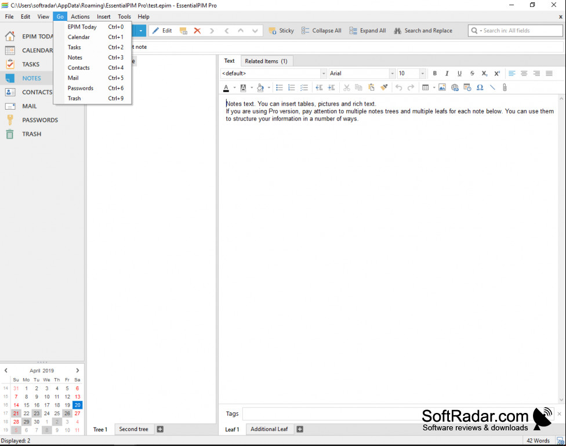566x446 pixels.
Task: Insert a bulleted list
Action: click(279, 88)
